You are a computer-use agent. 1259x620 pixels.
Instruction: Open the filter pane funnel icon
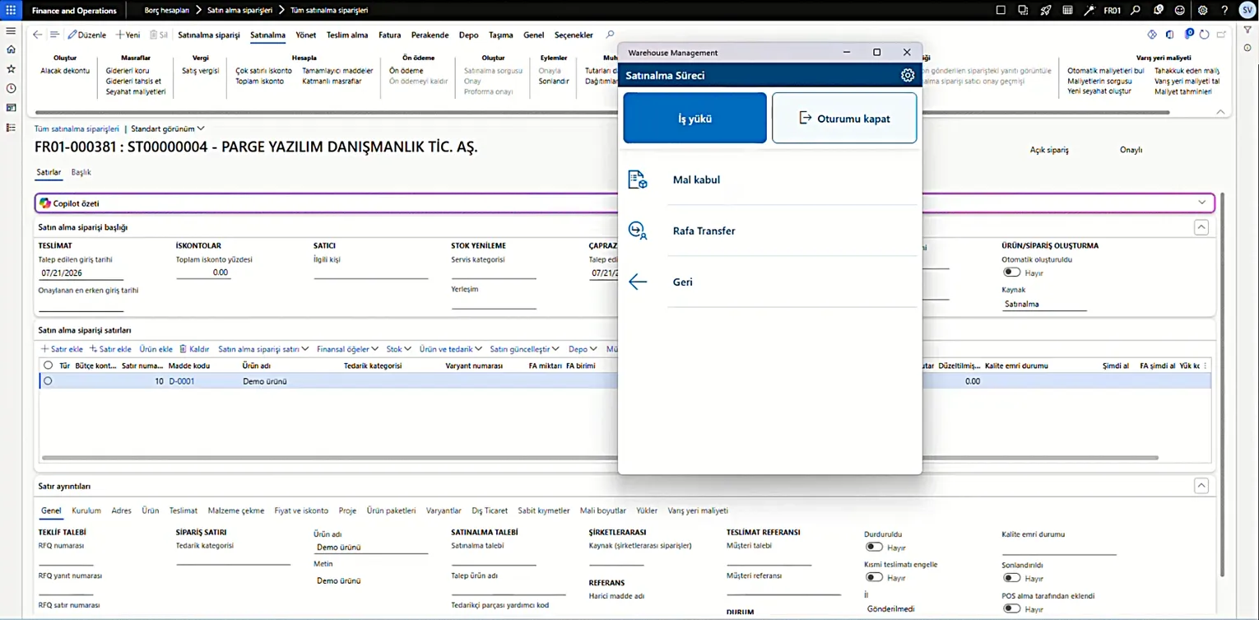click(x=1248, y=30)
